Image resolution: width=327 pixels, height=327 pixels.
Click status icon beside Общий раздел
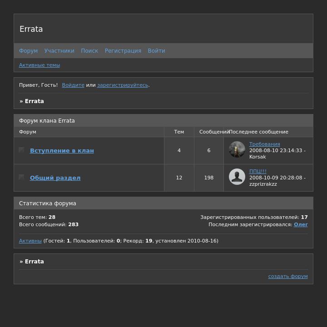[x=21, y=177]
